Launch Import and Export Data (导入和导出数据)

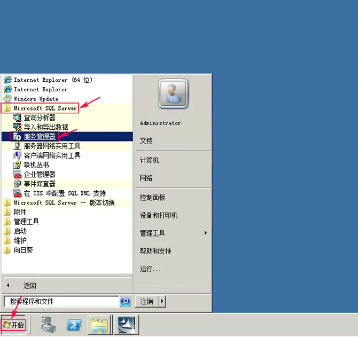[x=45, y=127]
